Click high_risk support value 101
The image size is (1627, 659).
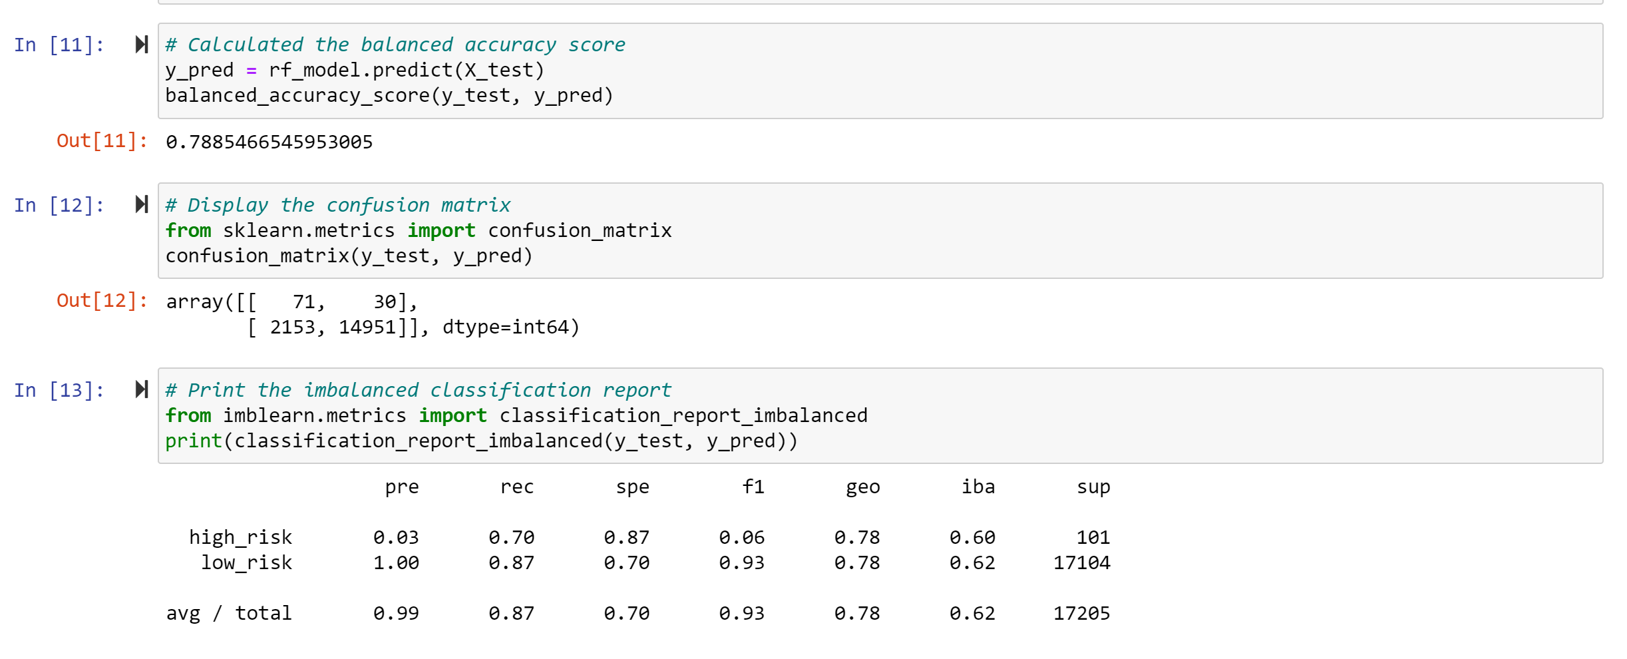1093,537
